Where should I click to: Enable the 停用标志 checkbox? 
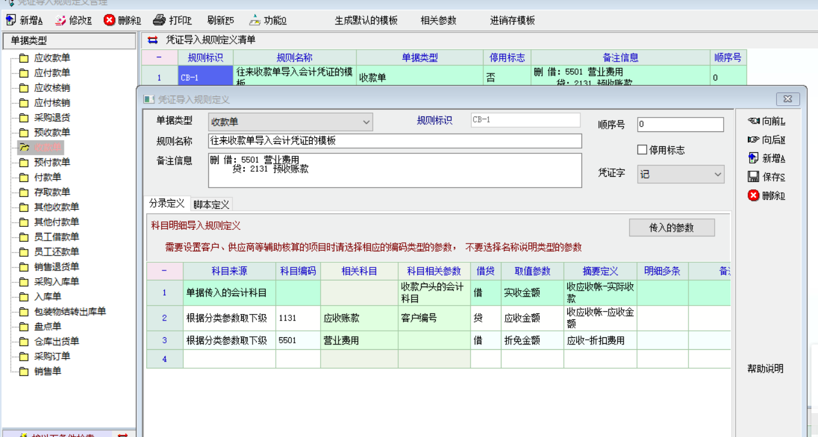[642, 150]
